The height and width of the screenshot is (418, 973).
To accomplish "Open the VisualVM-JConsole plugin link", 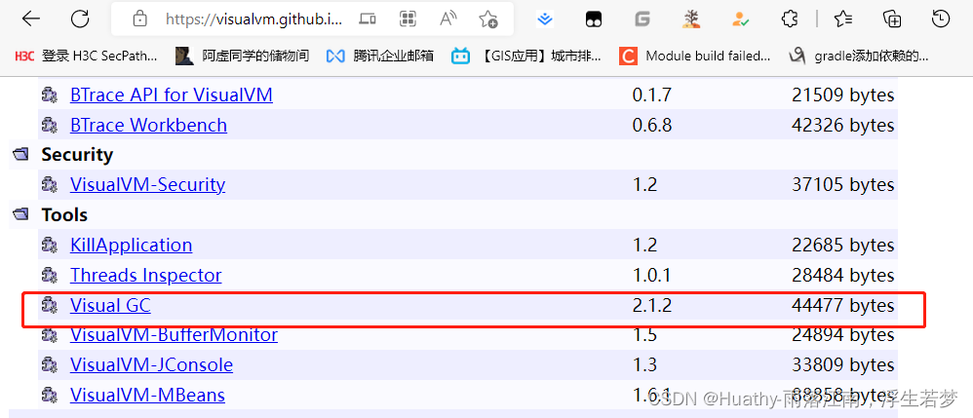I will click(x=151, y=364).
